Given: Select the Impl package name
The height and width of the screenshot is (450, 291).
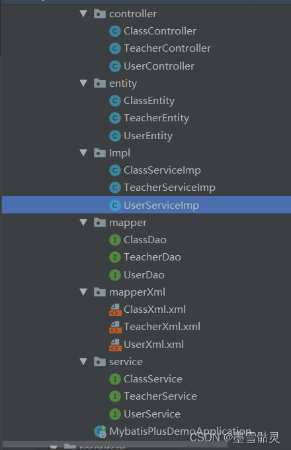Looking at the screenshot, I should pos(120,153).
